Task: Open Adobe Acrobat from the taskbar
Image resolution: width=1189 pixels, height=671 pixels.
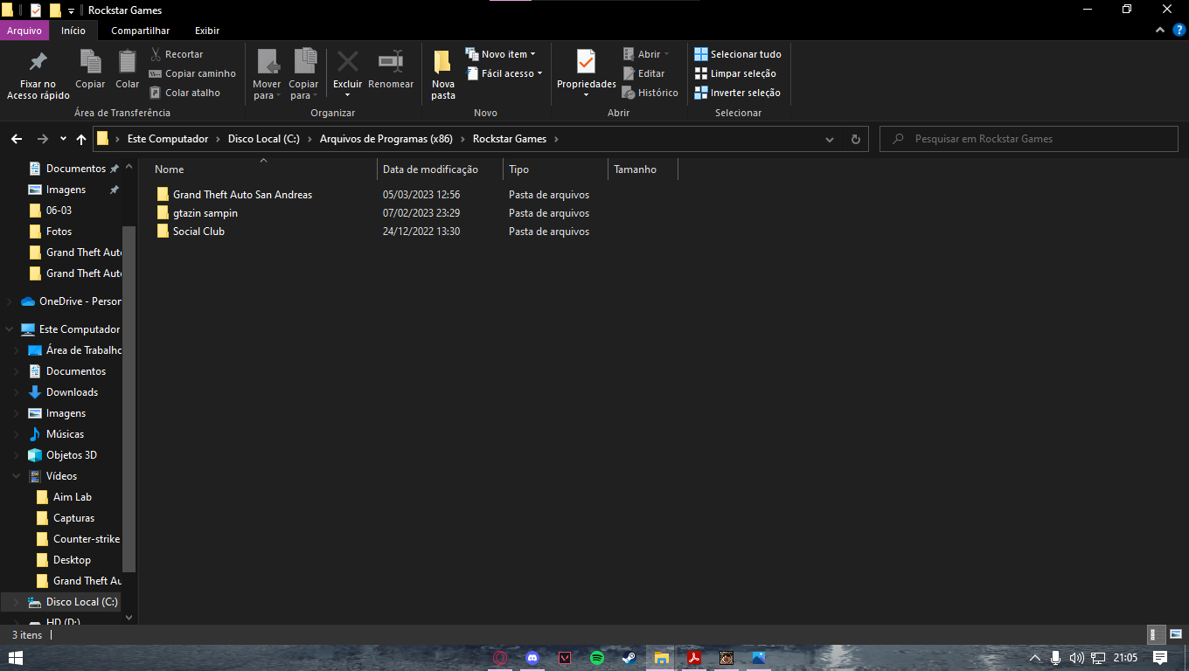Action: coord(693,658)
